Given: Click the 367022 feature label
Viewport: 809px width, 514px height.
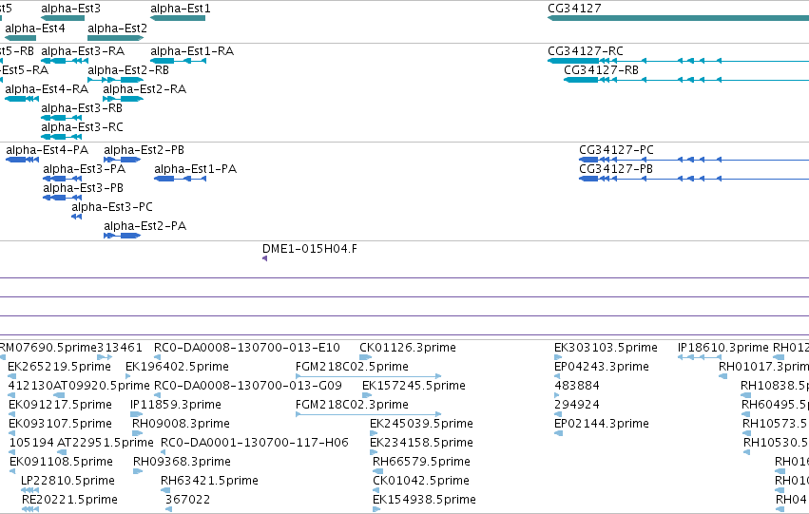Looking at the screenshot, I should click(188, 500).
